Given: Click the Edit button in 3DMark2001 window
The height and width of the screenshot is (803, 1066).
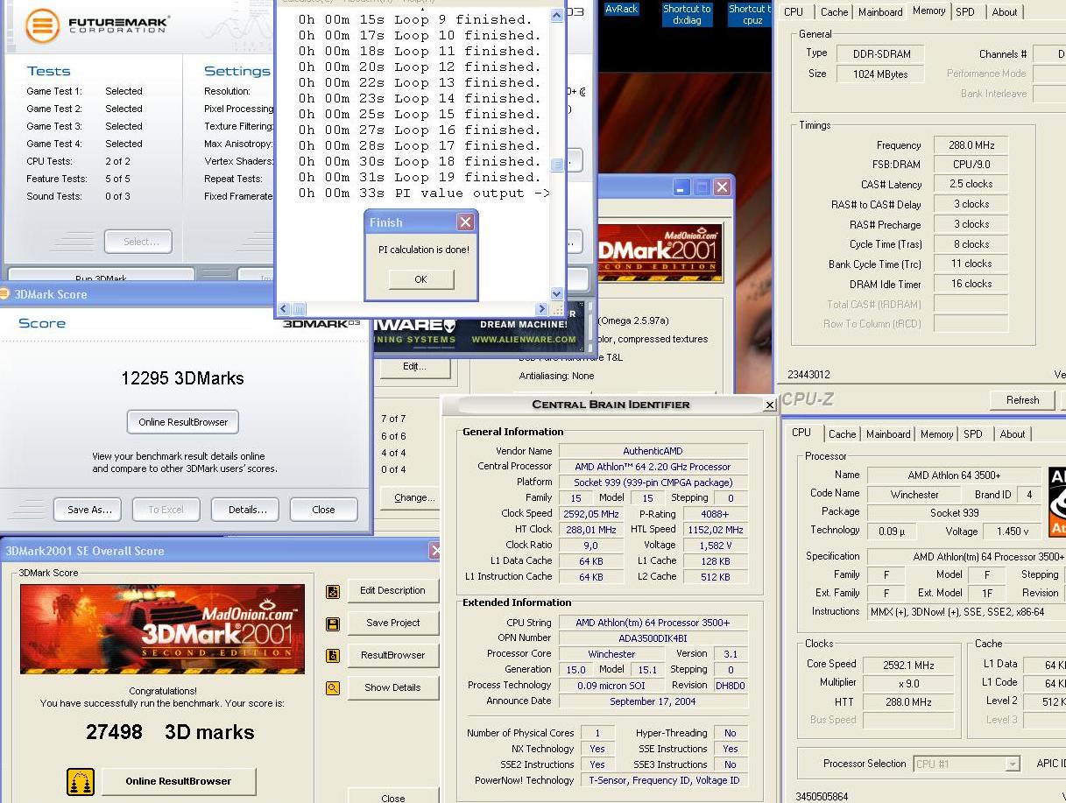Looking at the screenshot, I should click(x=414, y=367).
